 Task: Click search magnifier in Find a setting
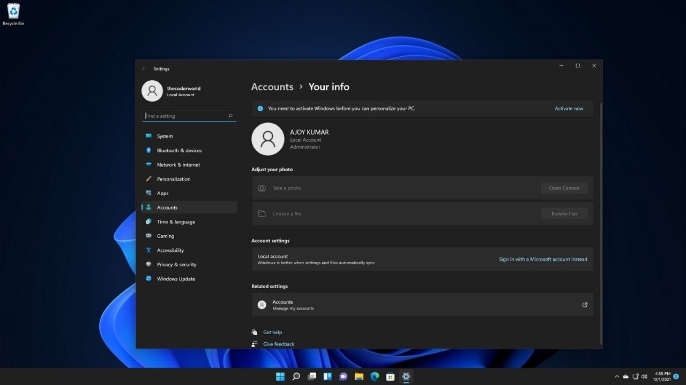point(230,115)
